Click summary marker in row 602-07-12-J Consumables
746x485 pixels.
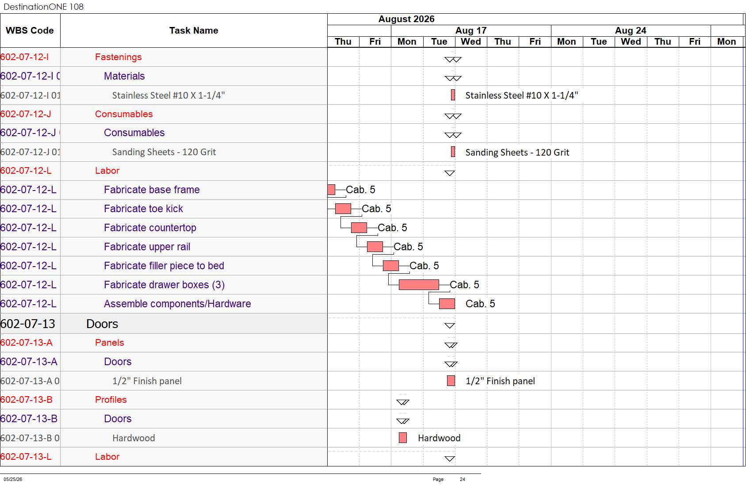[453, 116]
